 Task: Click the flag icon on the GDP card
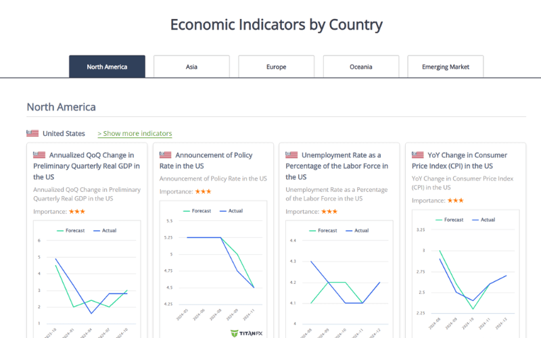[x=39, y=155]
